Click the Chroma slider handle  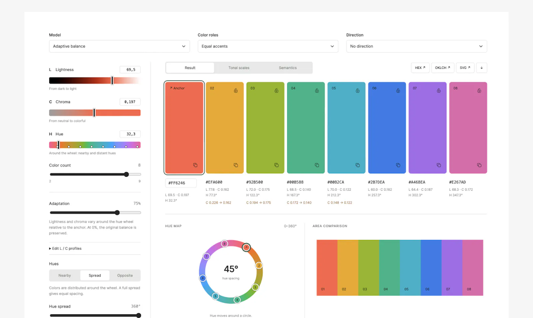click(x=94, y=113)
